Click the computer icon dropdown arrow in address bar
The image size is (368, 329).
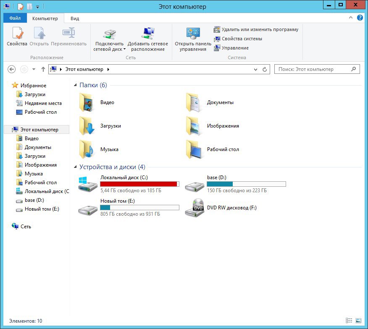tap(61, 69)
